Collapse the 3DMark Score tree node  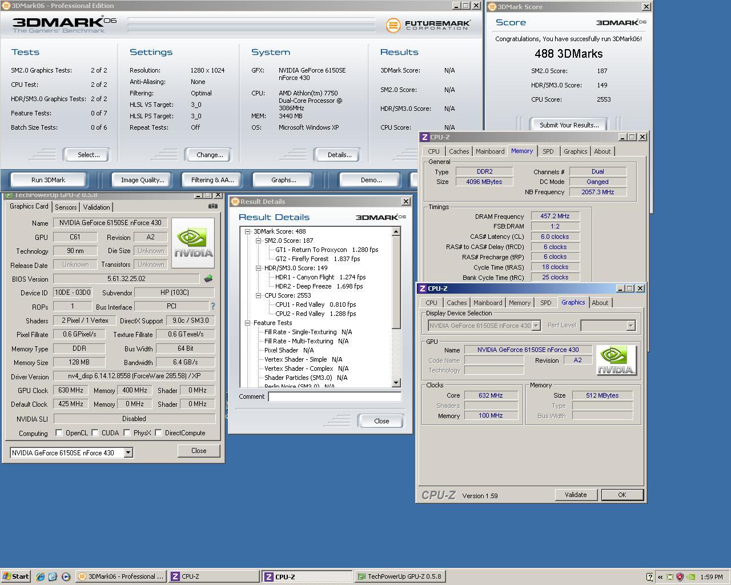[248, 231]
